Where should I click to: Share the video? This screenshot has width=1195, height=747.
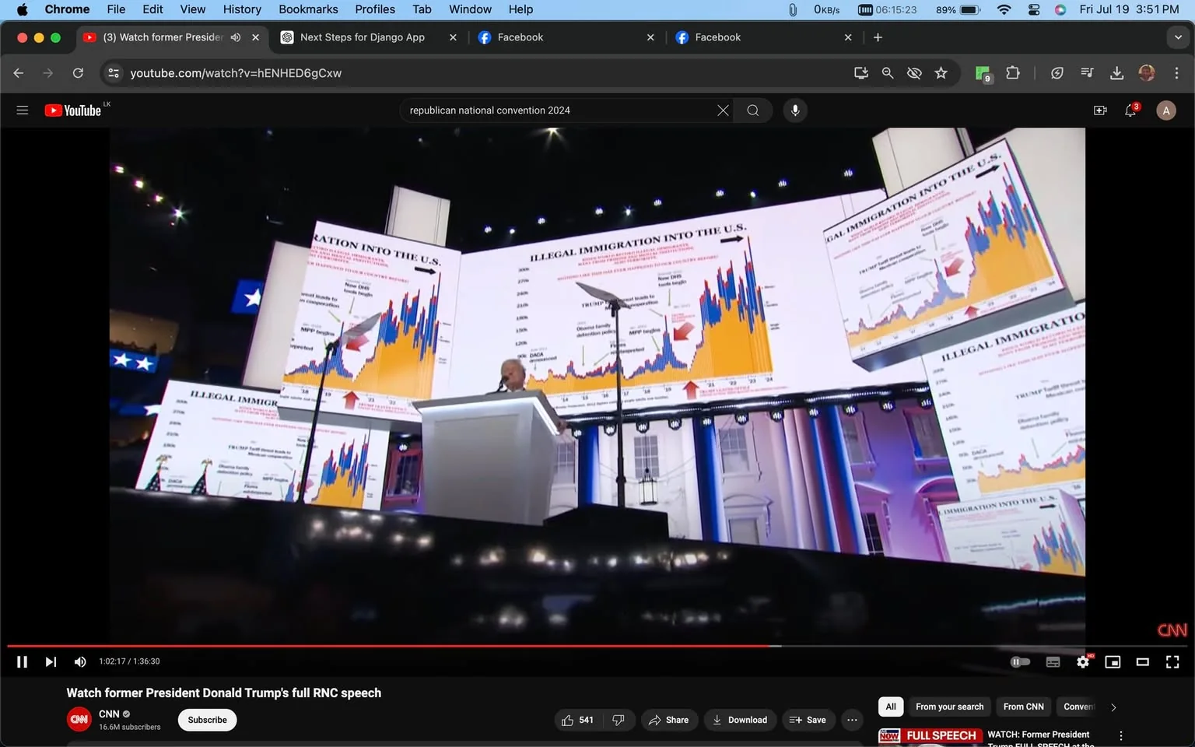pyautogui.click(x=669, y=720)
